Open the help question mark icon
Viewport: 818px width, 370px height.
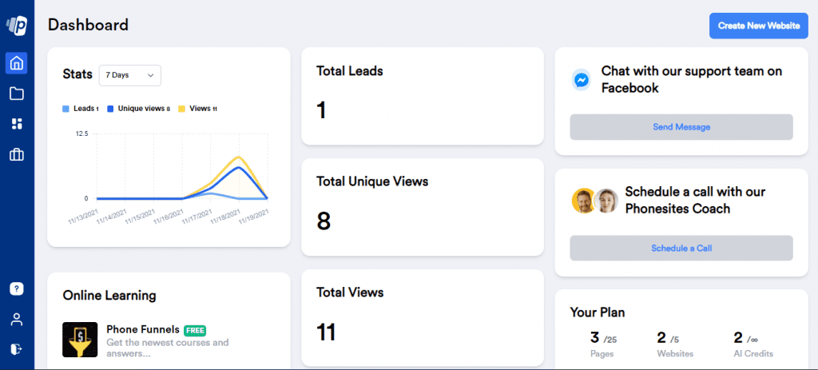(x=17, y=288)
